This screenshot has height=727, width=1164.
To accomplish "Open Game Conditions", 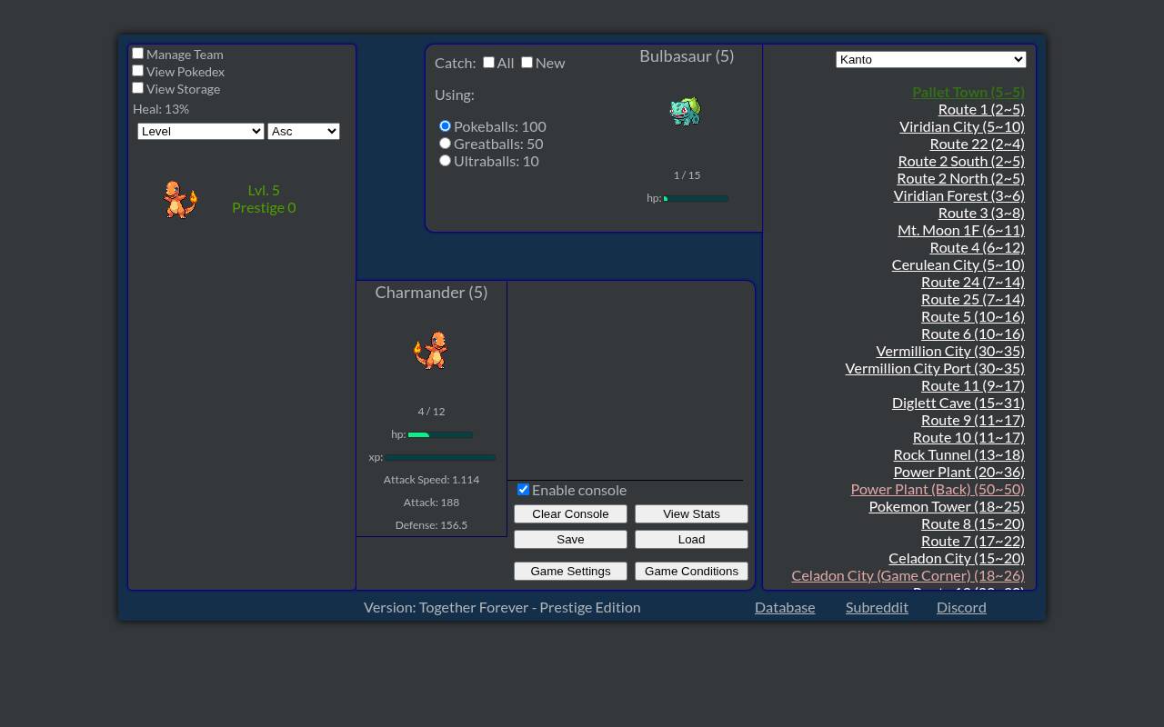I will [x=691, y=571].
